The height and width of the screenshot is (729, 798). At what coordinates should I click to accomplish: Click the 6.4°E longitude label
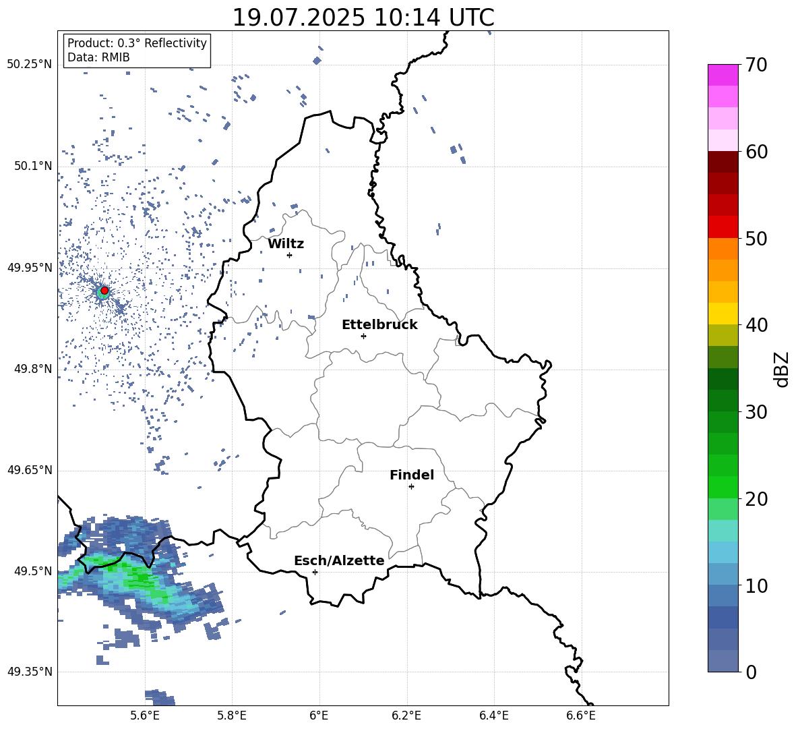point(493,716)
